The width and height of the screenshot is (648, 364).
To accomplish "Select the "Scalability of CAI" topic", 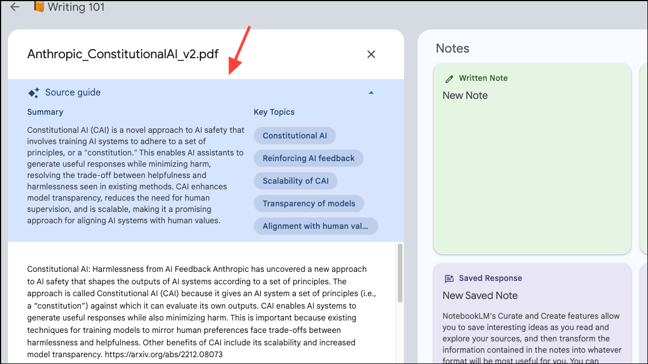I will coord(295,181).
